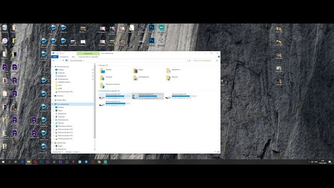Select Яндекс.Диск in the navigation pane

pos(60,100)
